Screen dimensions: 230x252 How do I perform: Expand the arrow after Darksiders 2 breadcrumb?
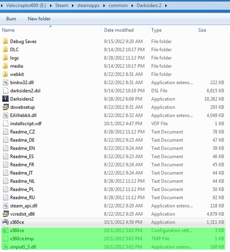click(x=166, y=5)
